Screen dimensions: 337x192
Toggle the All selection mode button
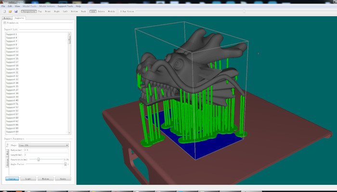[93, 12]
